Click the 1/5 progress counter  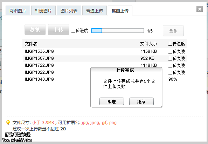150,31
